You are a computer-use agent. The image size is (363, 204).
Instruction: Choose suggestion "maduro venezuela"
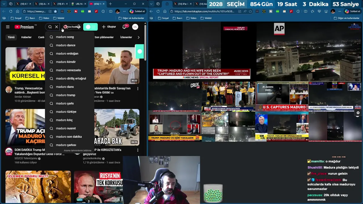point(69,70)
